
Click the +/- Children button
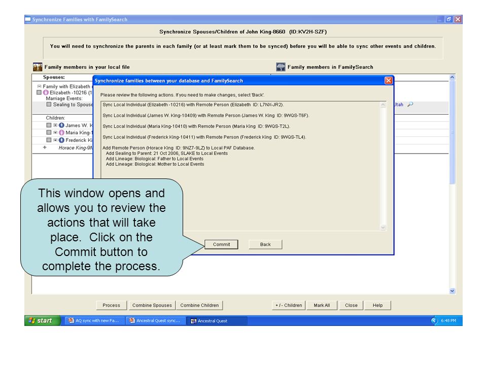click(x=289, y=305)
